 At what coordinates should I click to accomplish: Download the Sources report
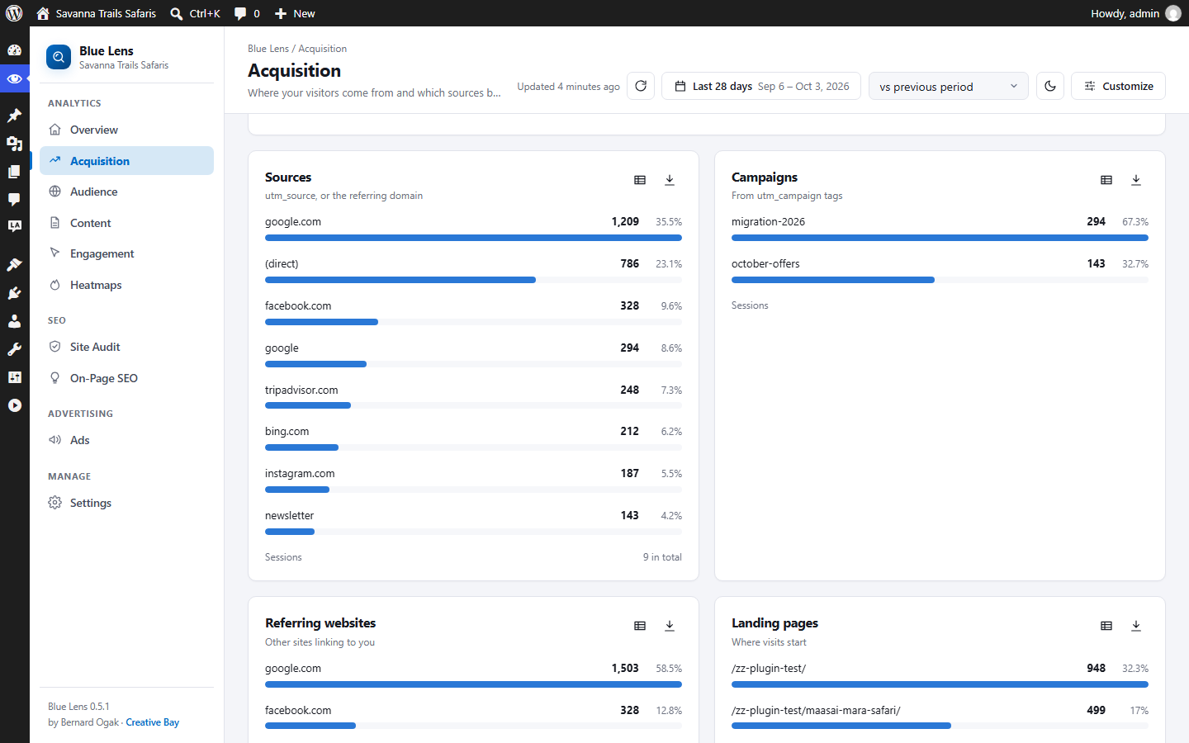[670, 180]
